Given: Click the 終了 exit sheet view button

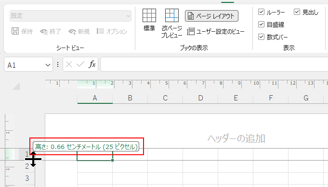Looking at the screenshot, I should pyautogui.click(x=51, y=32).
